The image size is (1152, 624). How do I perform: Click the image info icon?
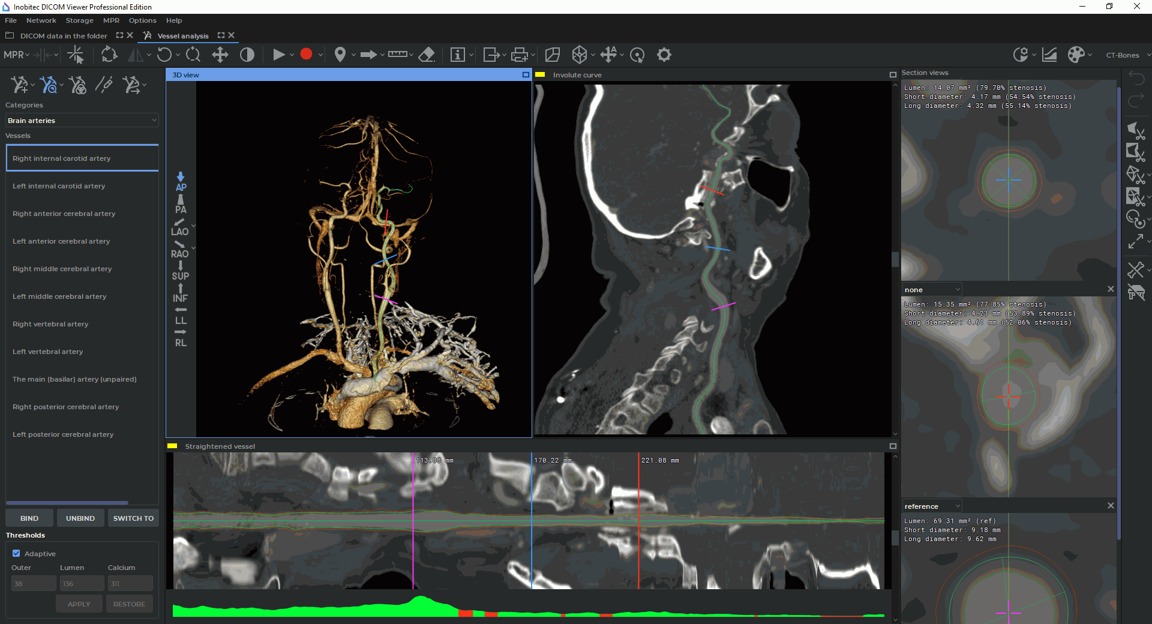[458, 55]
